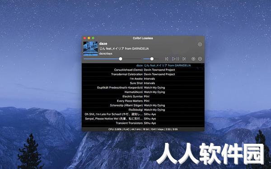
Task: Select I'm Awake by Intervals
Action: click(143, 79)
